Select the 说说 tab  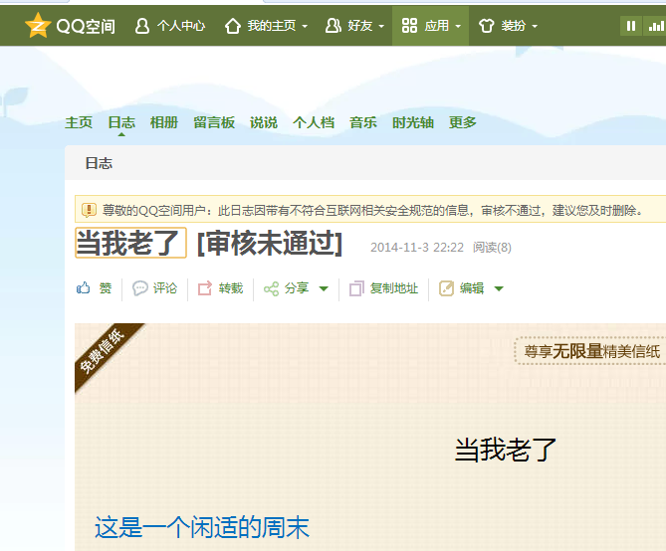(x=264, y=122)
